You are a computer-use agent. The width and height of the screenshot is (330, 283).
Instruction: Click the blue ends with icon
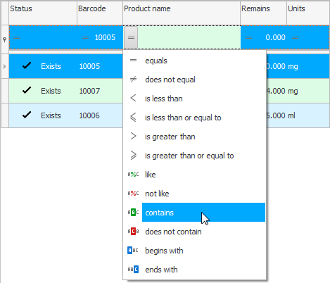coord(133,270)
